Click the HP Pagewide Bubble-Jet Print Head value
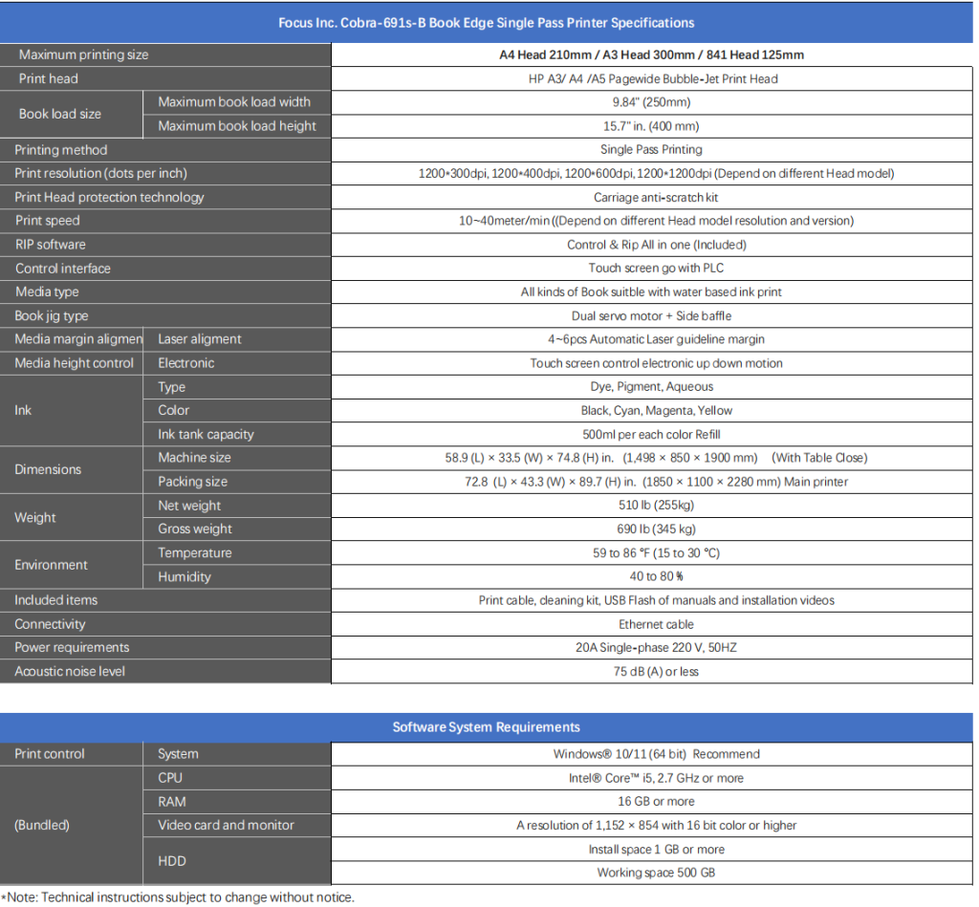 pos(652,78)
